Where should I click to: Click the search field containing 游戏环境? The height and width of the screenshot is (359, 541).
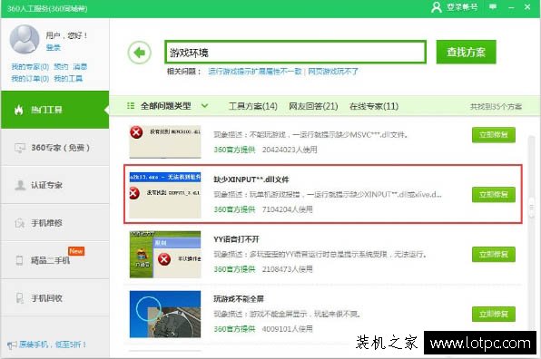295,53
